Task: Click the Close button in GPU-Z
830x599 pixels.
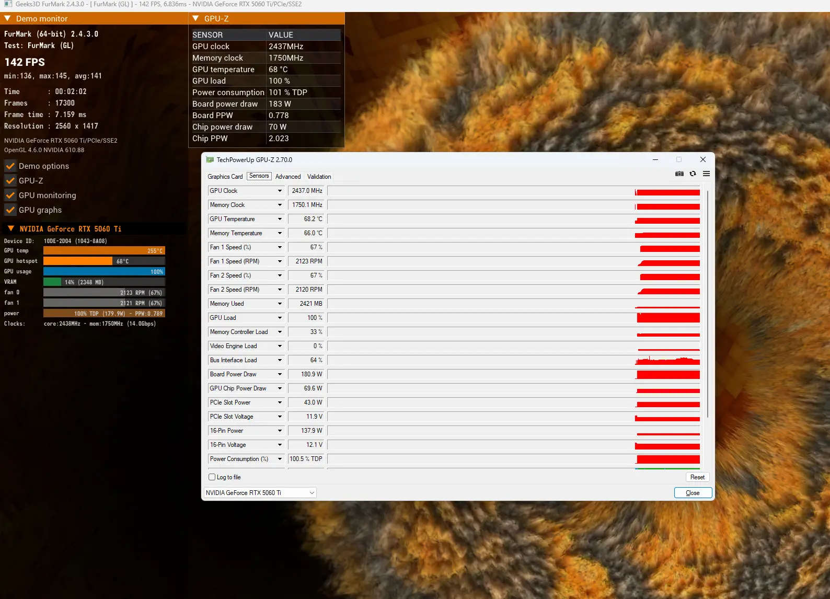Action: [x=693, y=493]
